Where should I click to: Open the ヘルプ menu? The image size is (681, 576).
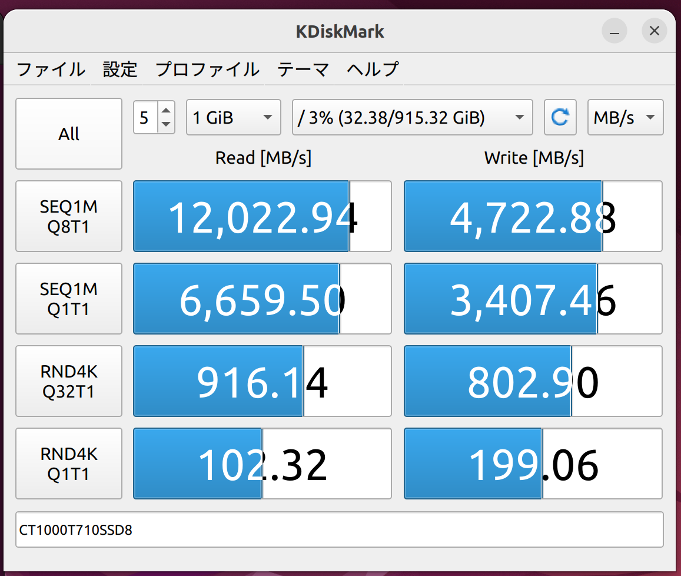pos(372,69)
